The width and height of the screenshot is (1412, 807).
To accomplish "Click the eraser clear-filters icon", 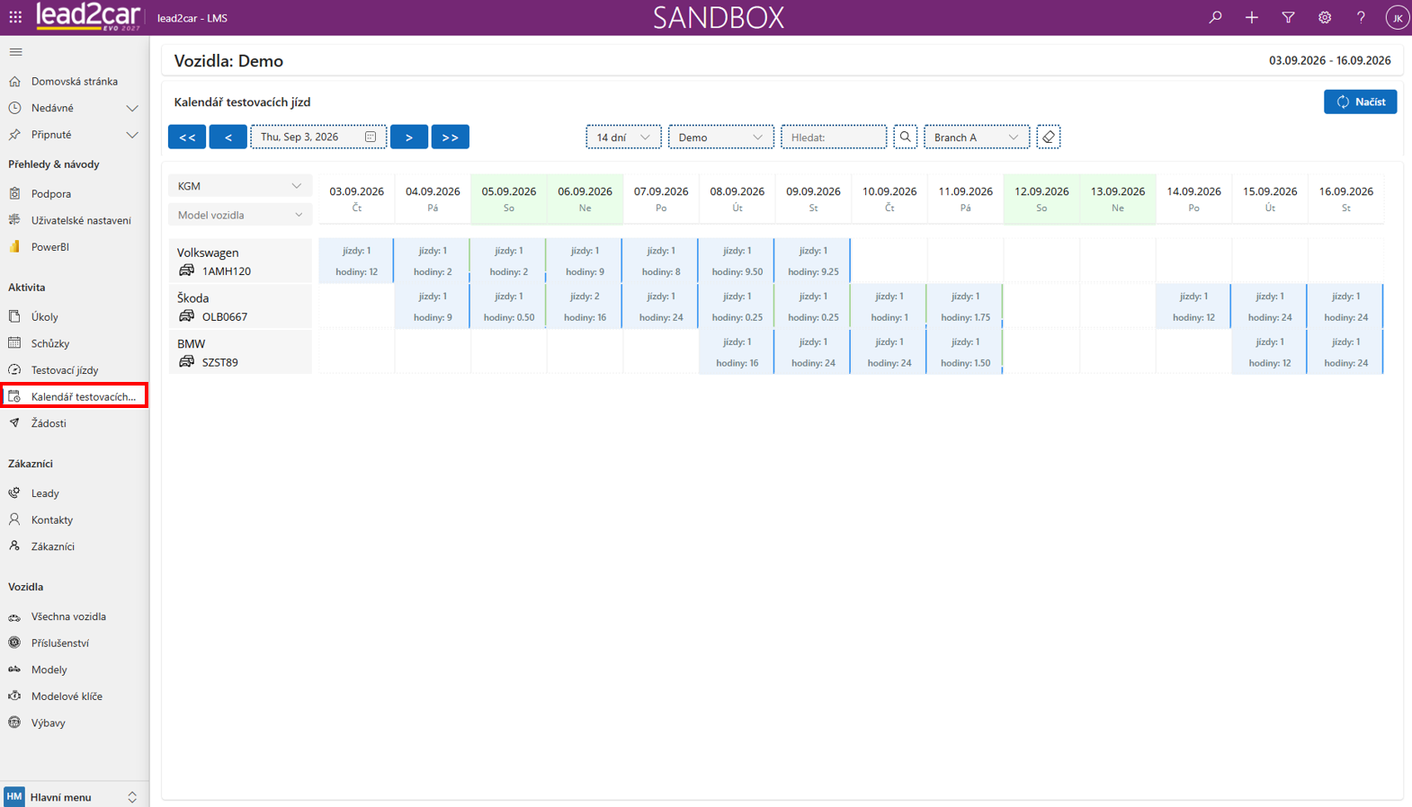I will (x=1049, y=137).
